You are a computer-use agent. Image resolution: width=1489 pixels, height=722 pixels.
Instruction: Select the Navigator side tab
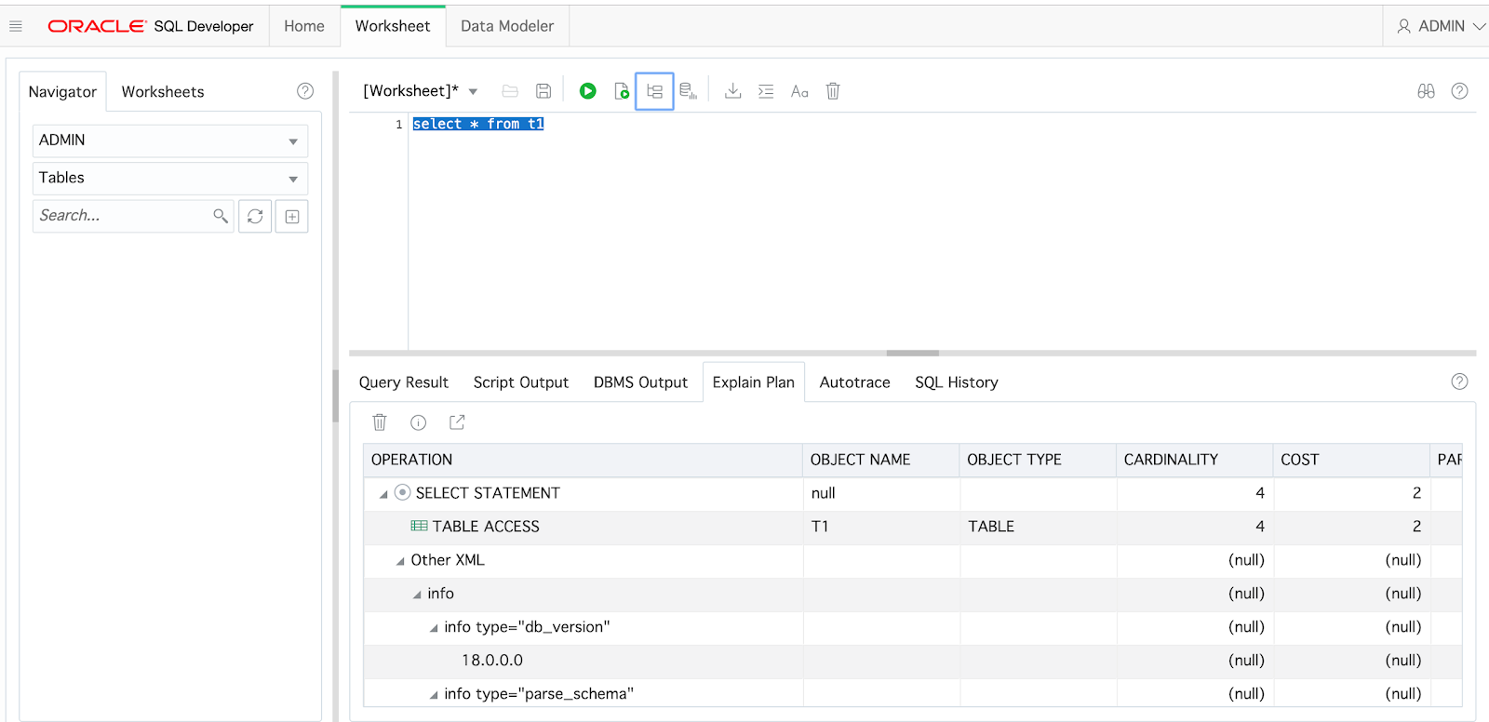tap(62, 91)
